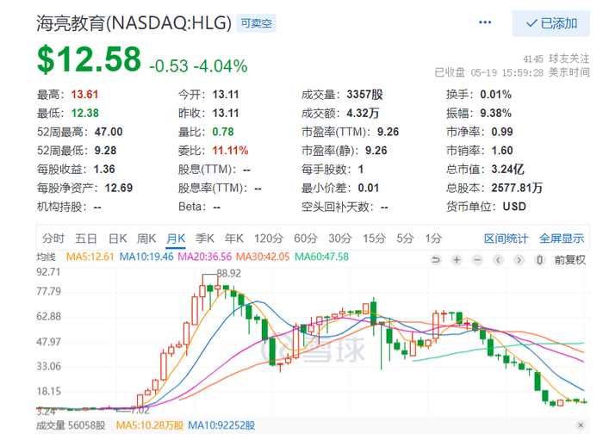Viewport: 603px width, 434px height.
Task: Click the 已添加 added-to-watchlist button
Action: coord(550,23)
